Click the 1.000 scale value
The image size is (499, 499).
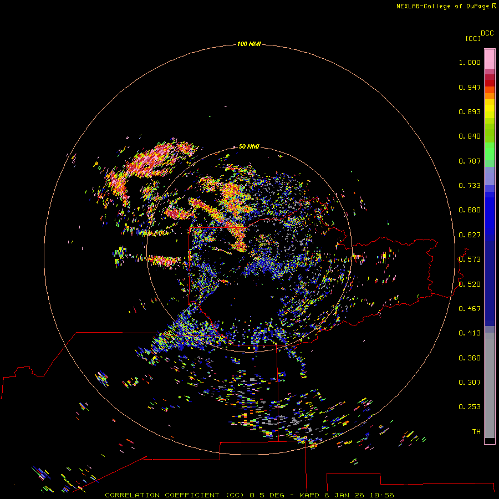(x=470, y=62)
